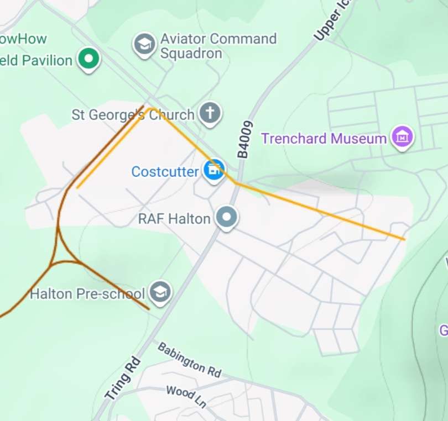Image resolution: width=448 pixels, height=421 pixels.
Task: Click the St George's Church cross pin
Action: tap(210, 114)
